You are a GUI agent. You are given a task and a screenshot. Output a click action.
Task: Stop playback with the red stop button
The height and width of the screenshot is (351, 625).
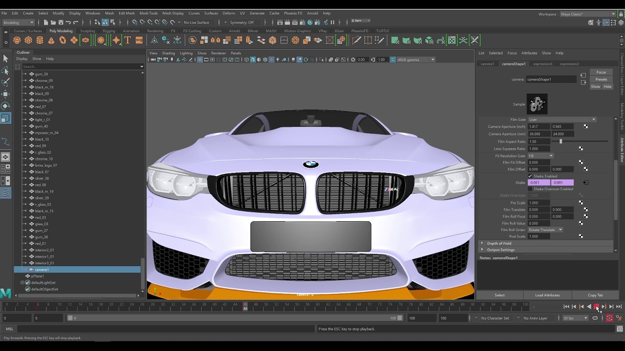tap(596, 307)
